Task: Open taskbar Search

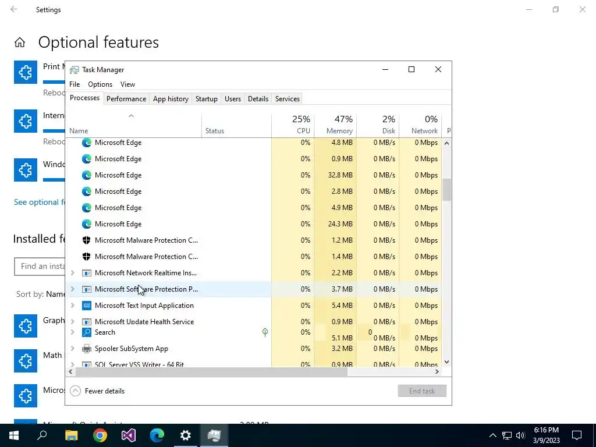Action: [42, 435]
